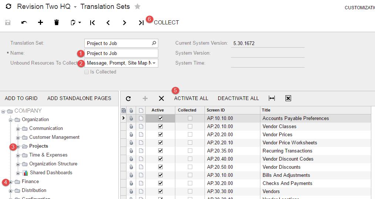The width and height of the screenshot is (375, 199).
Task: Open attachments for Vendor Classes row
Action: tap(131, 126)
